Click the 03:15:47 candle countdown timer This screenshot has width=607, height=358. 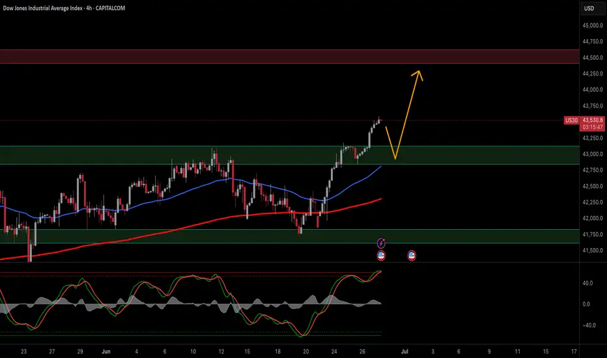point(593,128)
